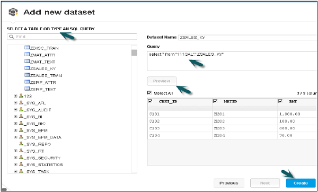Click the _SYS_EPM schema user icon
The image size is (318, 192).
21,130
